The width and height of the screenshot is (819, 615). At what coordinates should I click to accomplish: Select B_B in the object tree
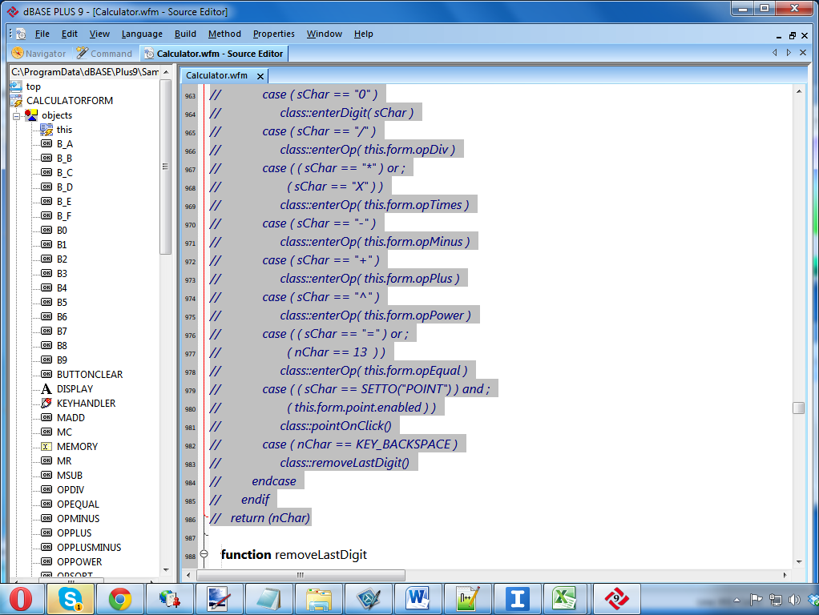tap(64, 159)
